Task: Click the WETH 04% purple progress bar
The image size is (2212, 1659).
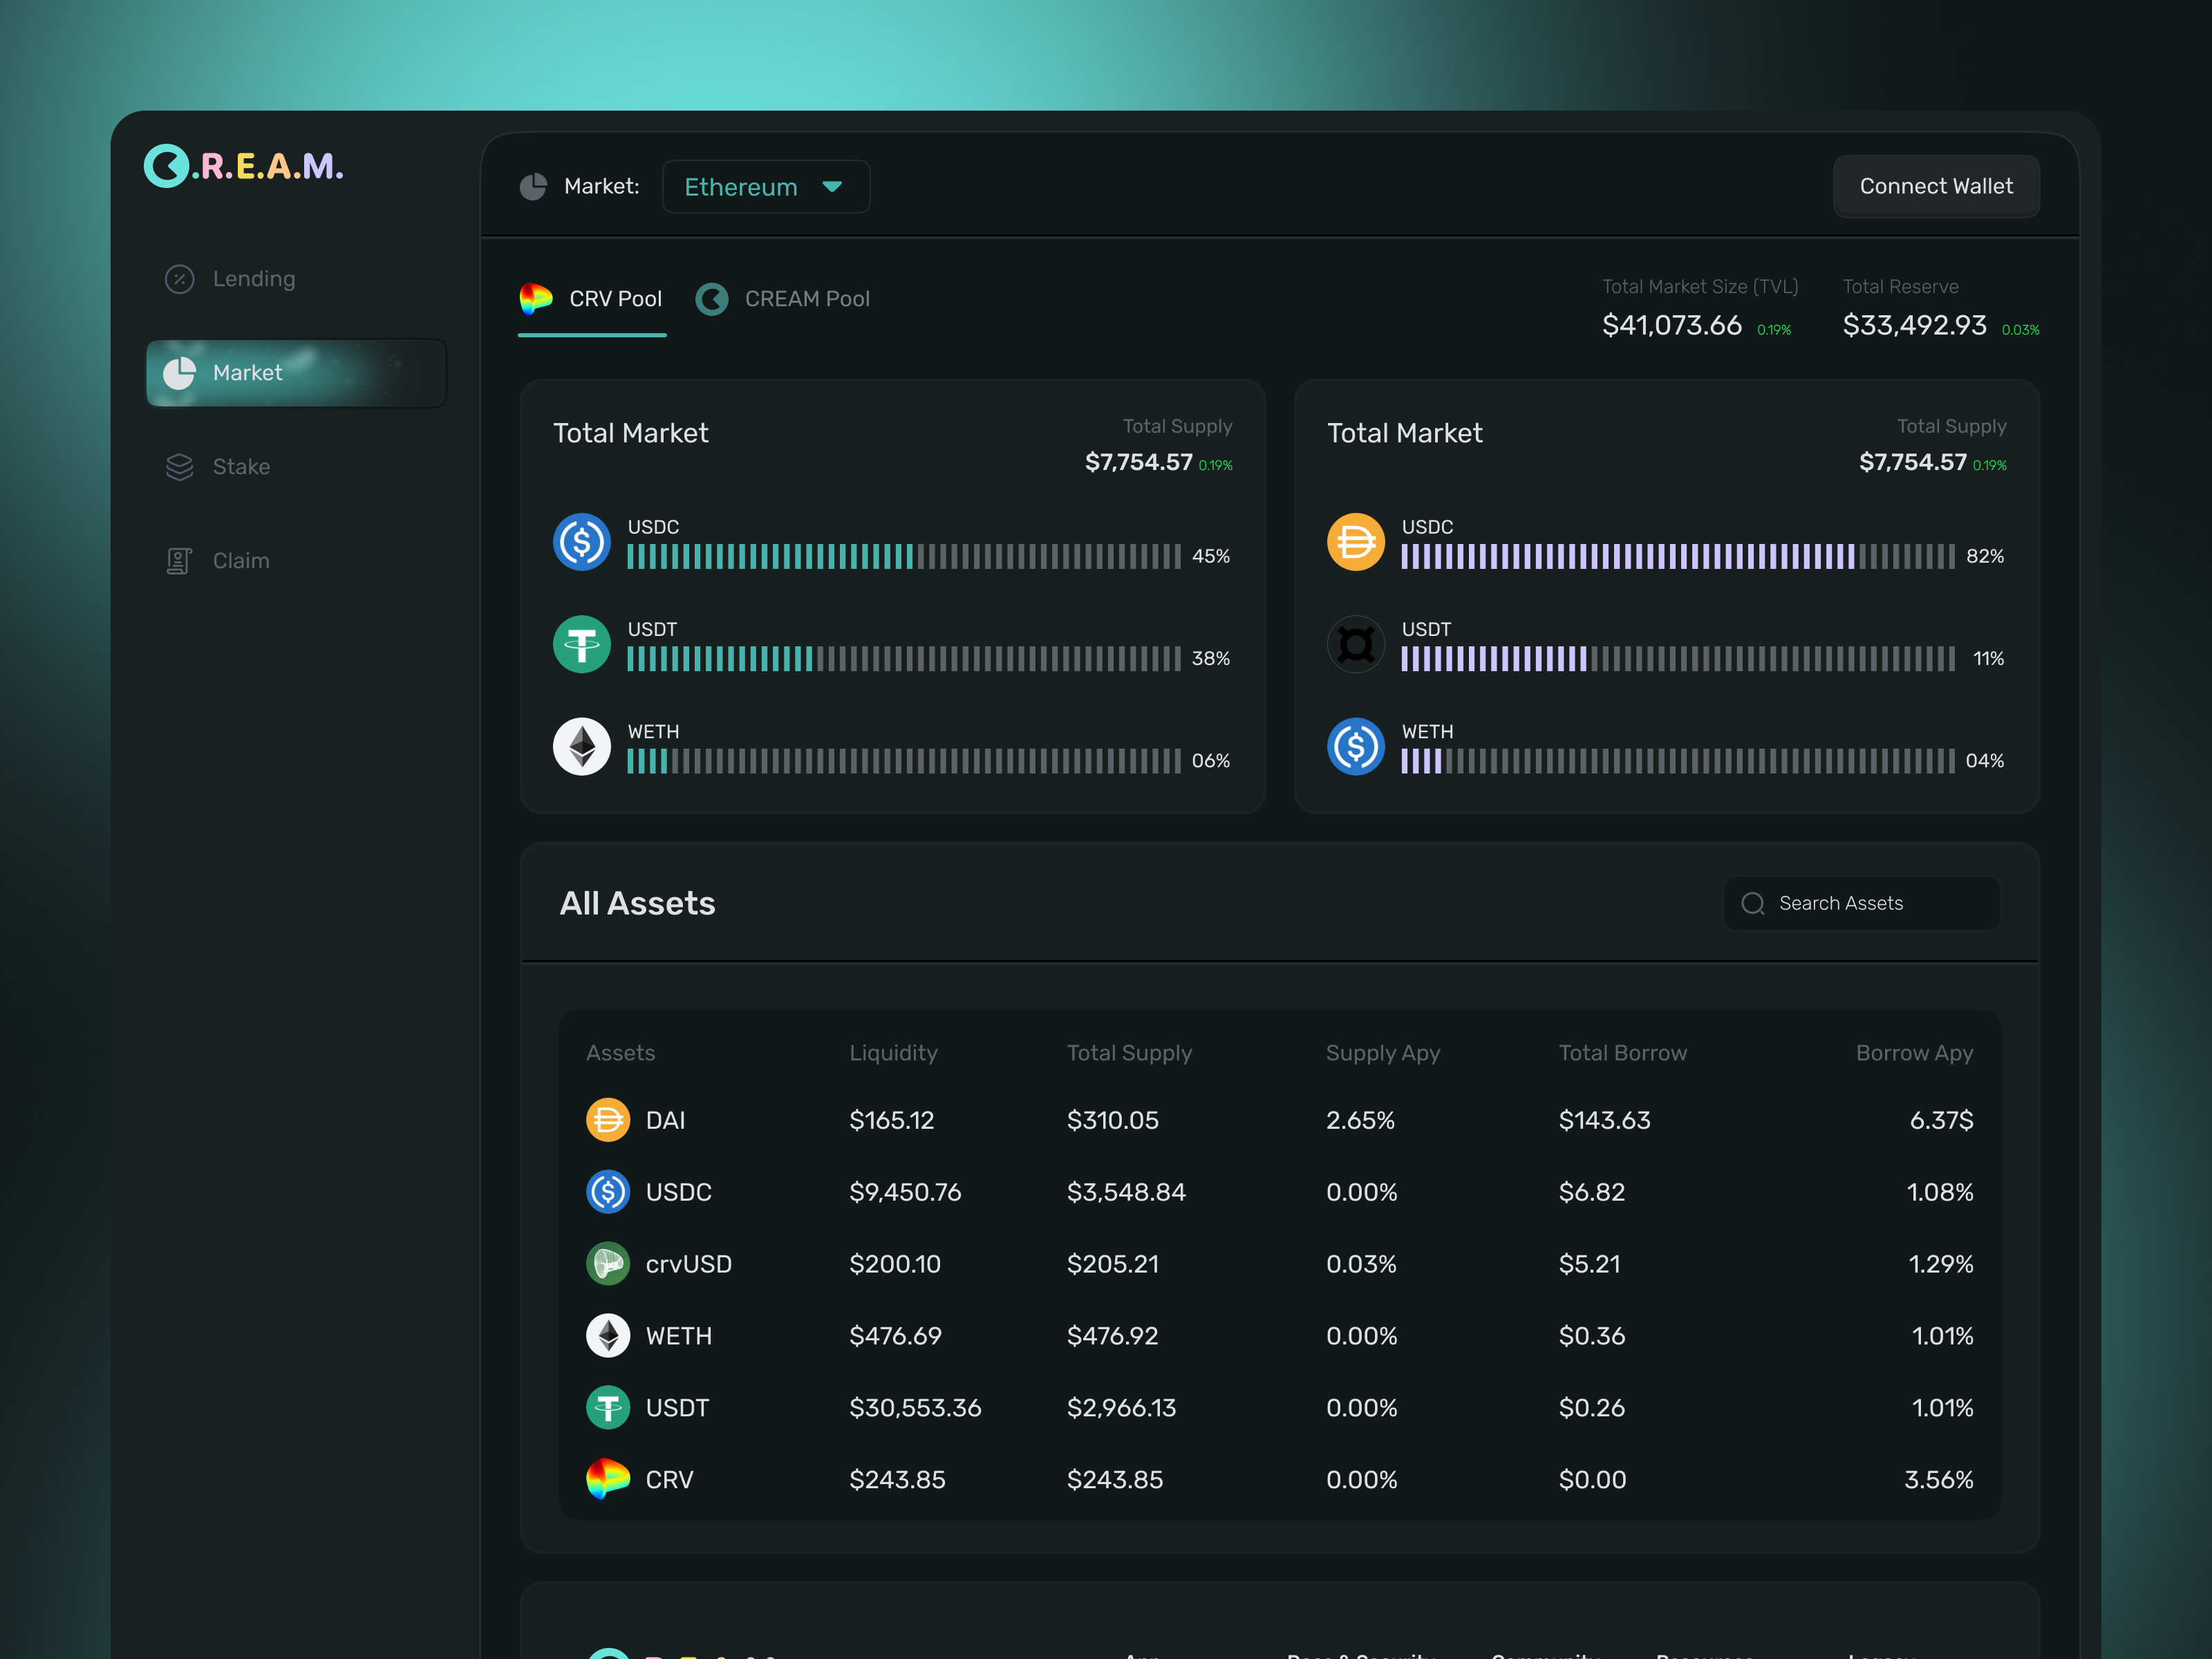Action: point(1678,761)
